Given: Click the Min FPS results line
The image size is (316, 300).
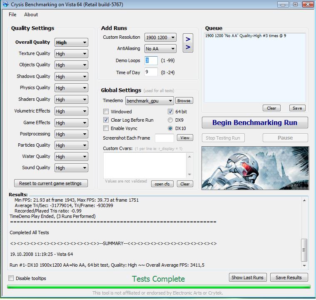Looking at the screenshot, I should pos(76,200).
